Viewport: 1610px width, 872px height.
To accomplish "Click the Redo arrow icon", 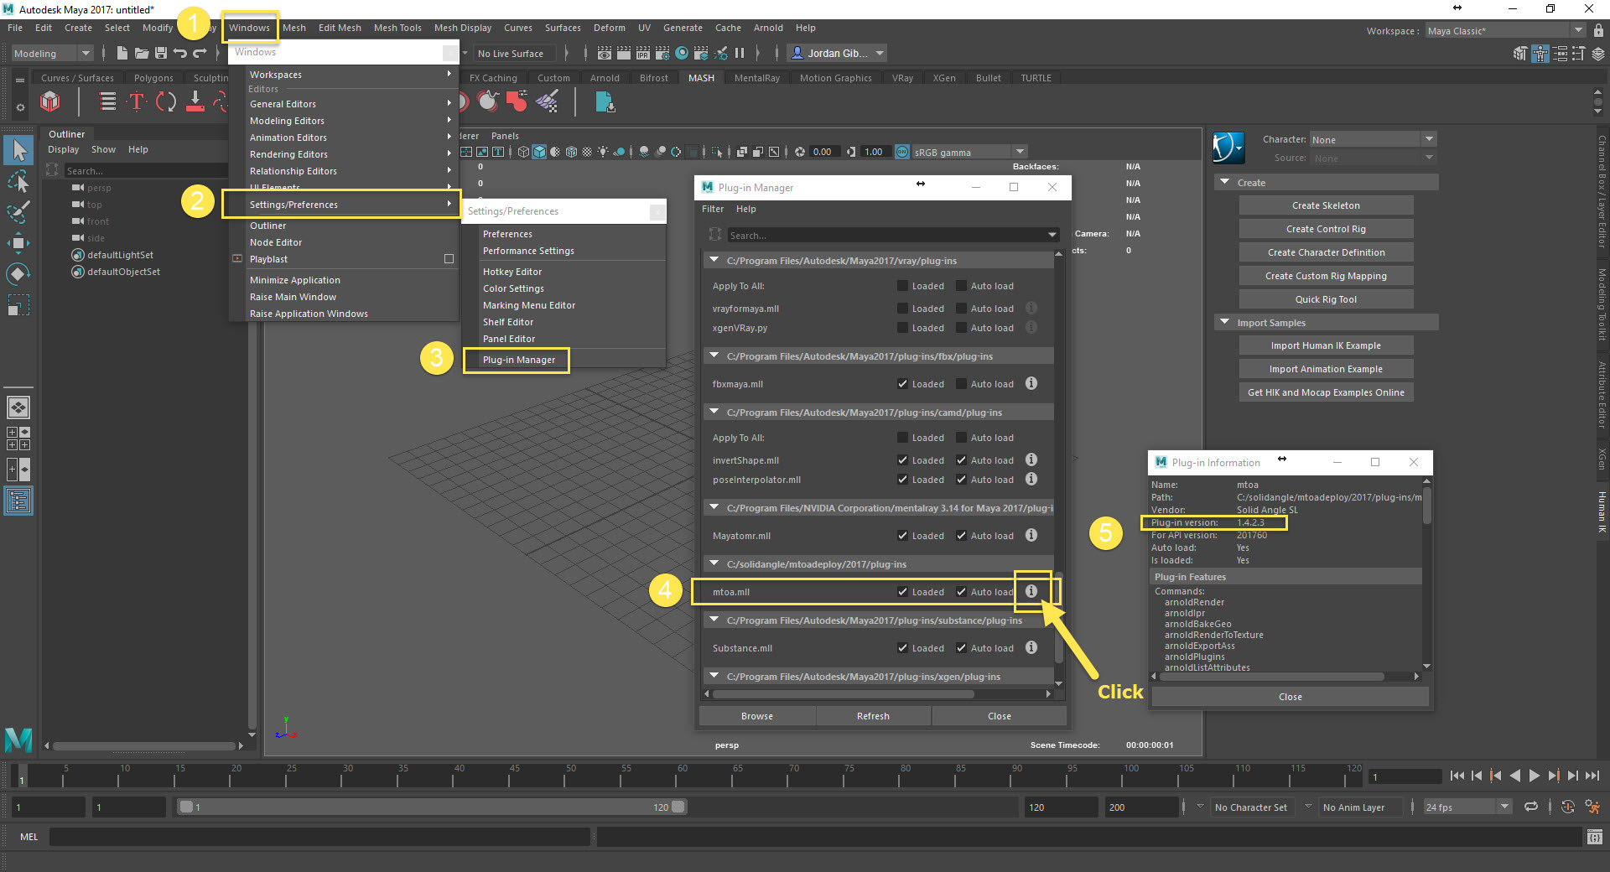I will point(200,53).
